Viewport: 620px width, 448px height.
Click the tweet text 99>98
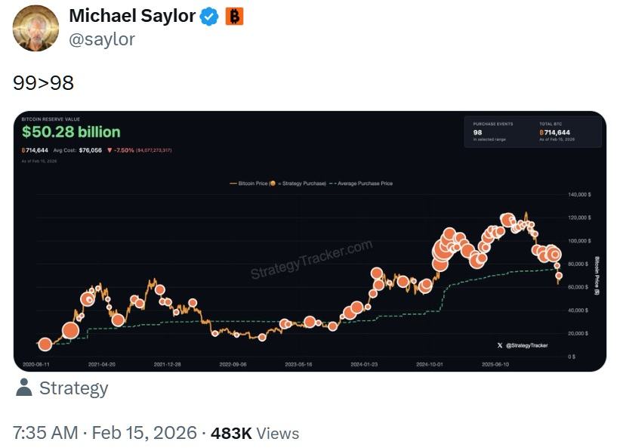click(43, 82)
